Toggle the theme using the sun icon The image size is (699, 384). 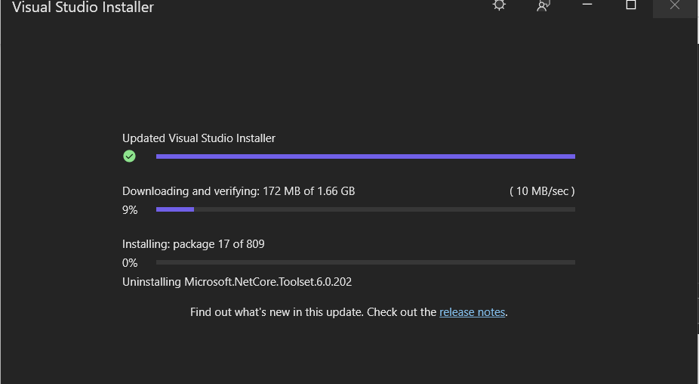pyautogui.click(x=499, y=5)
